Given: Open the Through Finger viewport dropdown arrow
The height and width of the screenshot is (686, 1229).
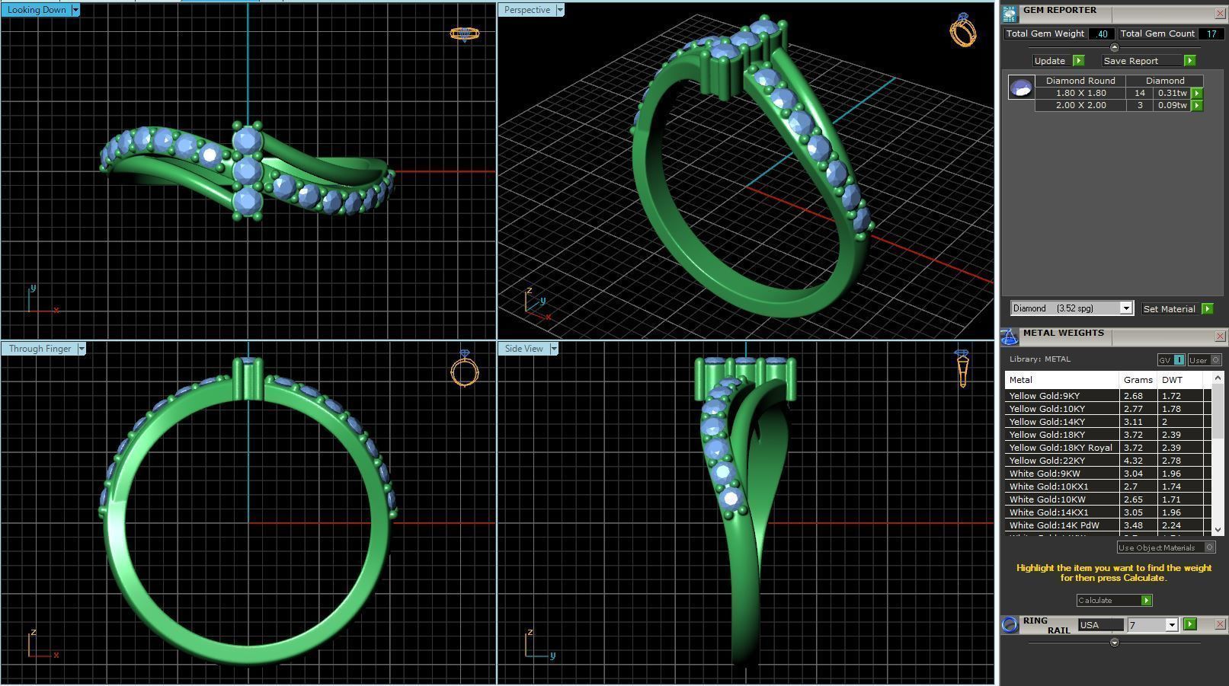Looking at the screenshot, I should 82,349.
